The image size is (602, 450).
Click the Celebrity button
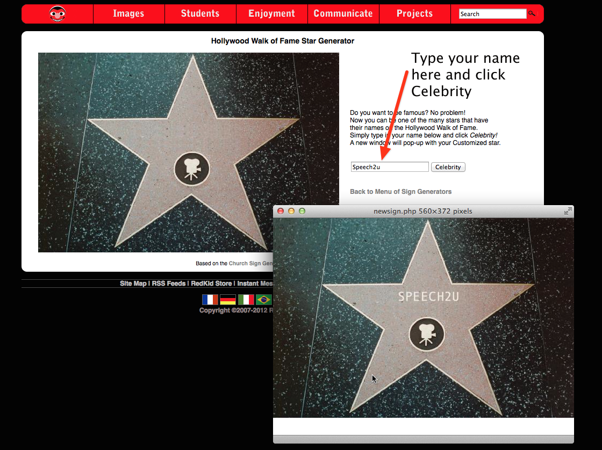click(448, 167)
